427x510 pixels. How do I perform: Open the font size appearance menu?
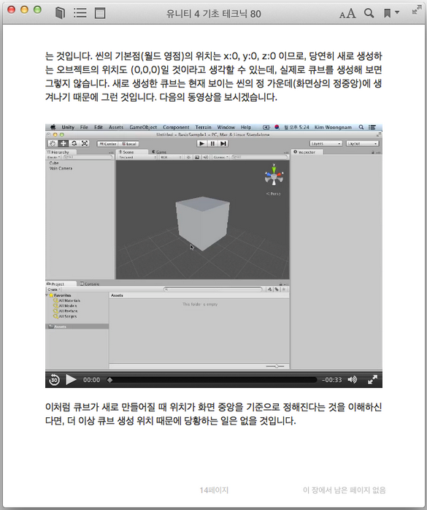[x=347, y=14]
